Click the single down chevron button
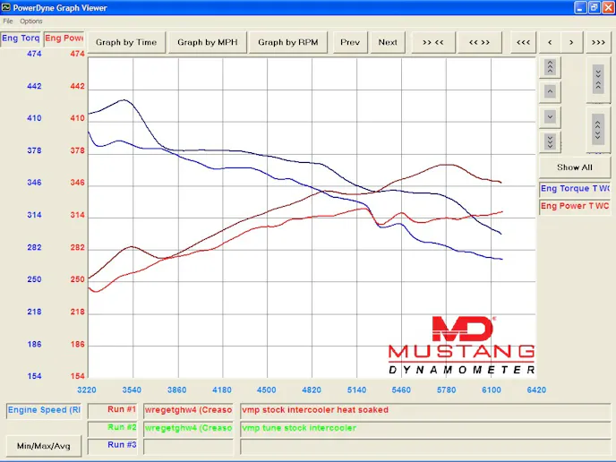The image size is (616, 462). pyautogui.click(x=550, y=116)
